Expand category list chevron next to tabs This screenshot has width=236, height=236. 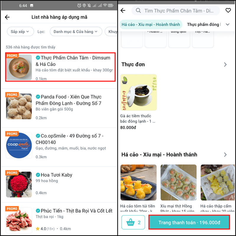tap(227, 24)
